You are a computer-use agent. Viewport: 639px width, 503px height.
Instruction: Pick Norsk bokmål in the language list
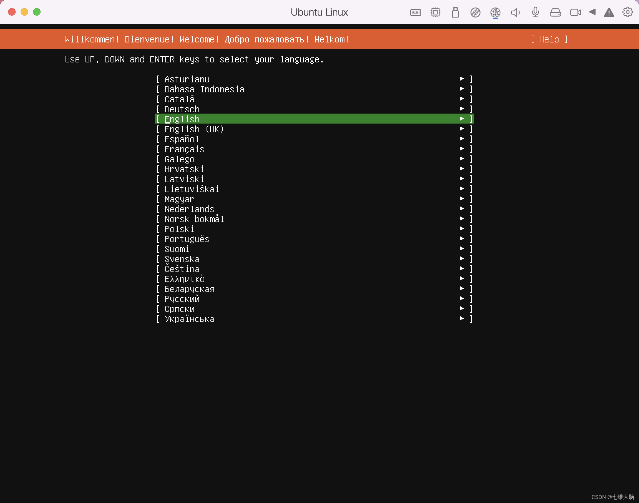click(315, 219)
